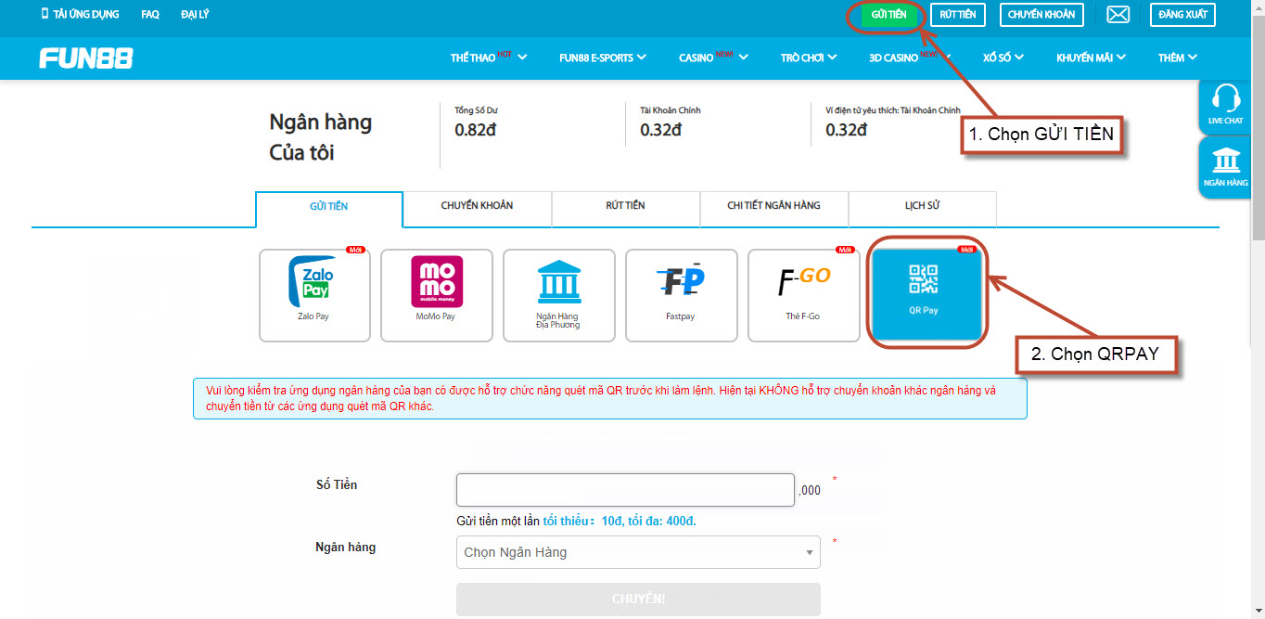Select Fastpay payment method
The width and height of the screenshot is (1265, 619).
[681, 295]
